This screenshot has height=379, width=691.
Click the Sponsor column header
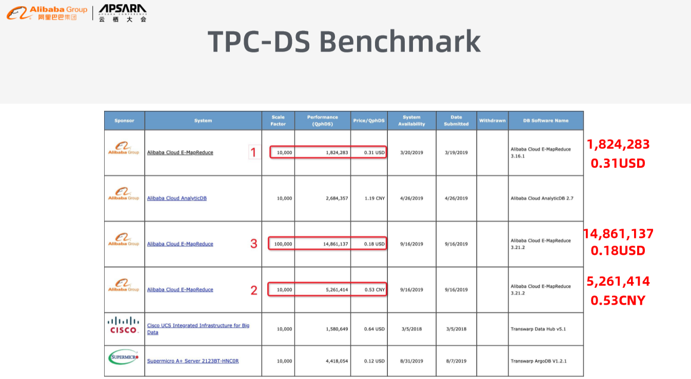point(125,121)
